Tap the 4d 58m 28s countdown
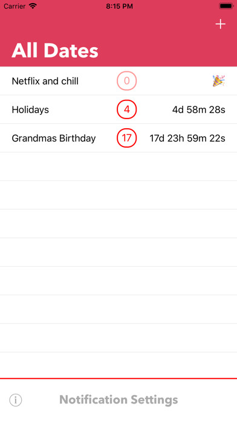The height and width of the screenshot is (421, 237). [199, 109]
